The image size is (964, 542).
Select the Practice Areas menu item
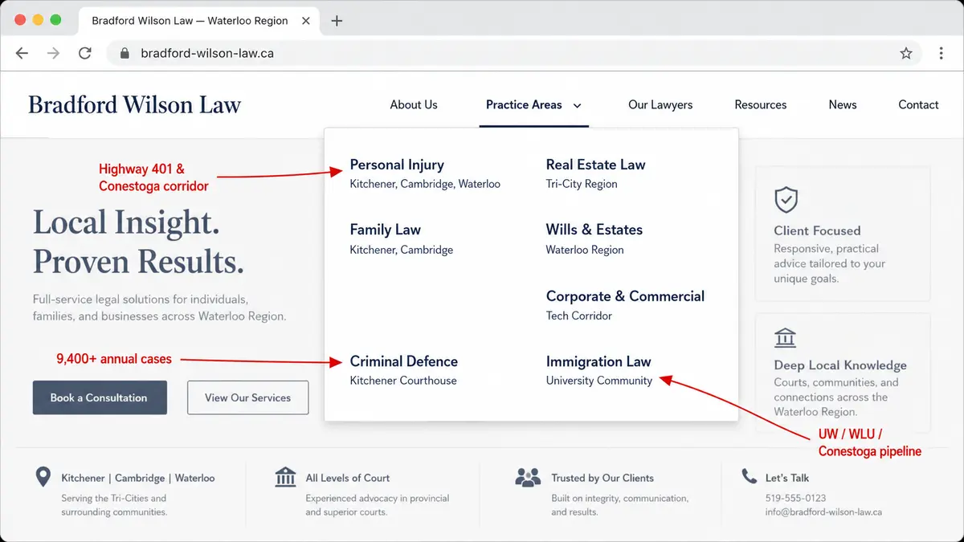coord(524,104)
